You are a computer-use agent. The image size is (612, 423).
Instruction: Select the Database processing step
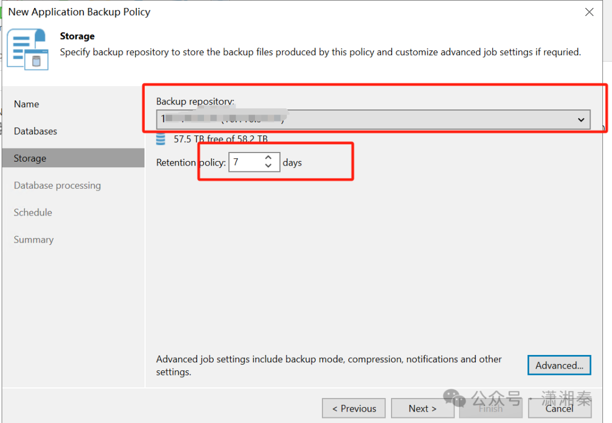coord(57,185)
